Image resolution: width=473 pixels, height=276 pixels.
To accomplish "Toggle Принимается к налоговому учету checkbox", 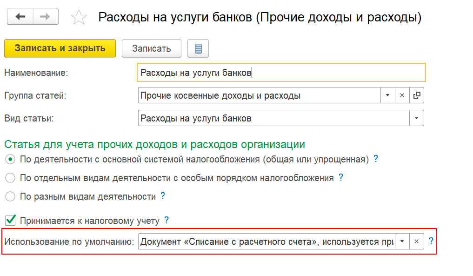I will click(10, 220).
